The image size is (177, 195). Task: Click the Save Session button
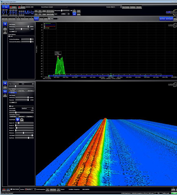coord(126,7)
